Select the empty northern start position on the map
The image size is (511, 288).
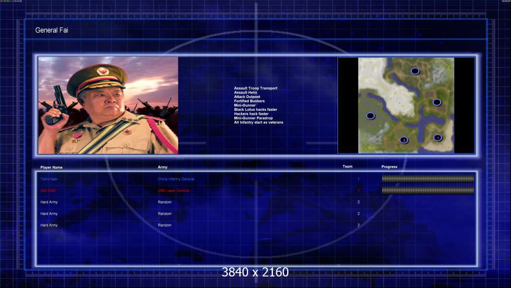[x=415, y=71]
